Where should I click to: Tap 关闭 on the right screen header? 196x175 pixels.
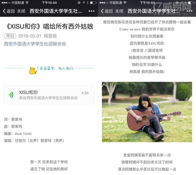coord(119,11)
